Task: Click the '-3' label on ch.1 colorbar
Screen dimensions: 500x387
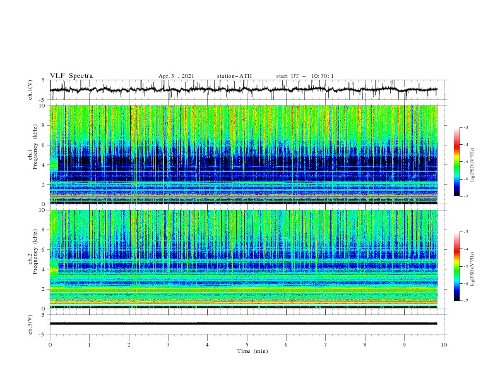Action: (465, 127)
